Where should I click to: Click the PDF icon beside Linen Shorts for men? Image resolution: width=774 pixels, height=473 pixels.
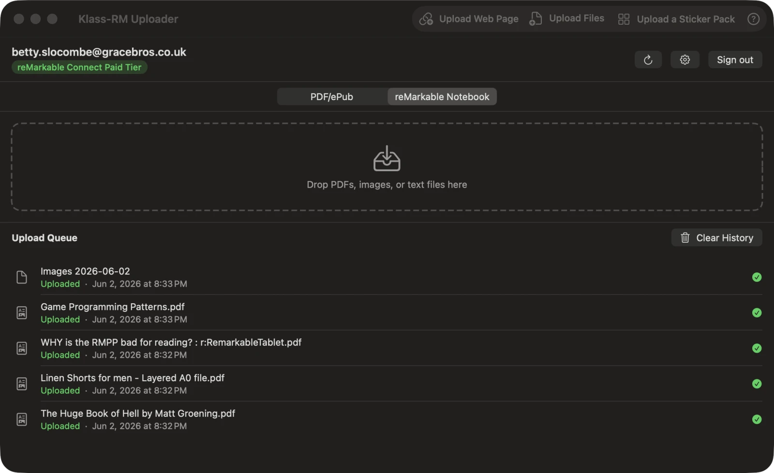tap(22, 384)
